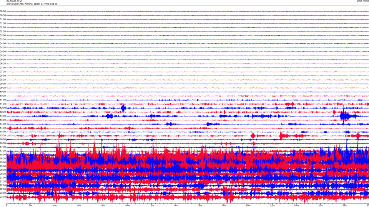Select the 00:00 time label
This screenshot has height=207, width=369.
3,11
